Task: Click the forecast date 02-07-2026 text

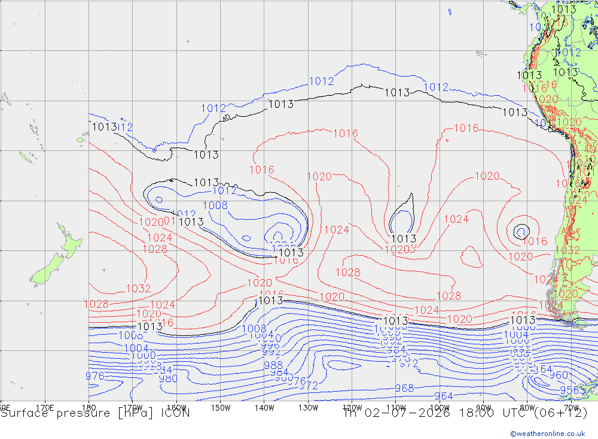Action: tap(407, 413)
